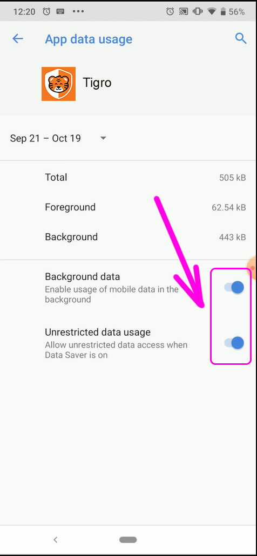Screen dimensions: 257x556
Task: Tap the Total 505 kB usage row
Action: pyautogui.click(x=128, y=177)
